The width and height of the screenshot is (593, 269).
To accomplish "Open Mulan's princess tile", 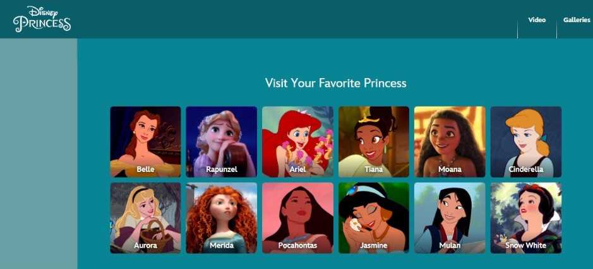I will (x=450, y=218).
